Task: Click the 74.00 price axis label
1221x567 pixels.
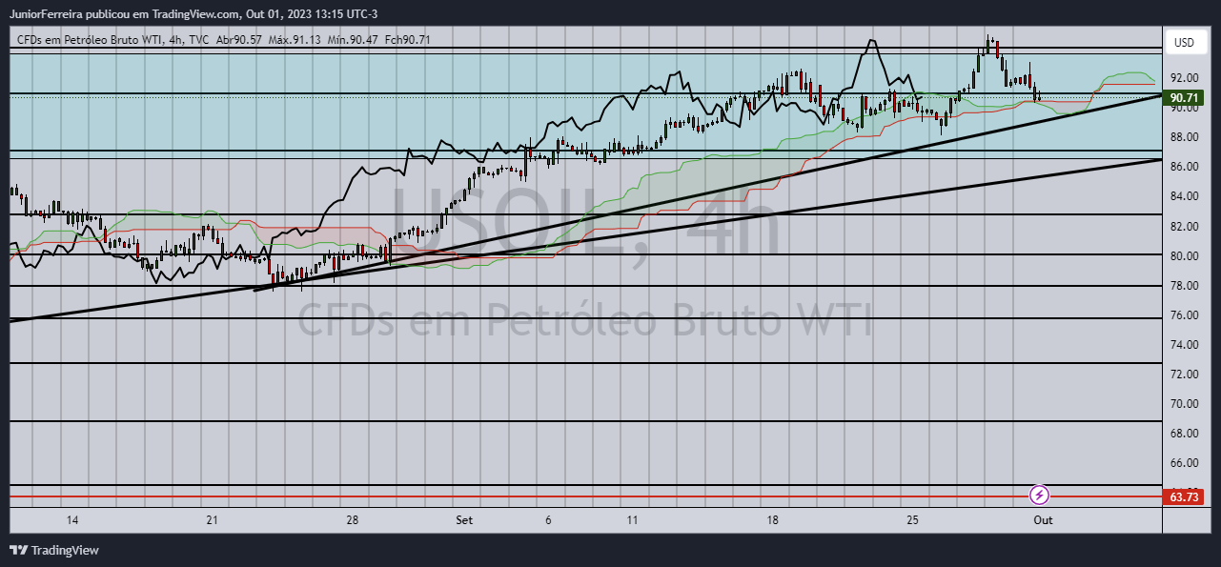Action: (1186, 345)
